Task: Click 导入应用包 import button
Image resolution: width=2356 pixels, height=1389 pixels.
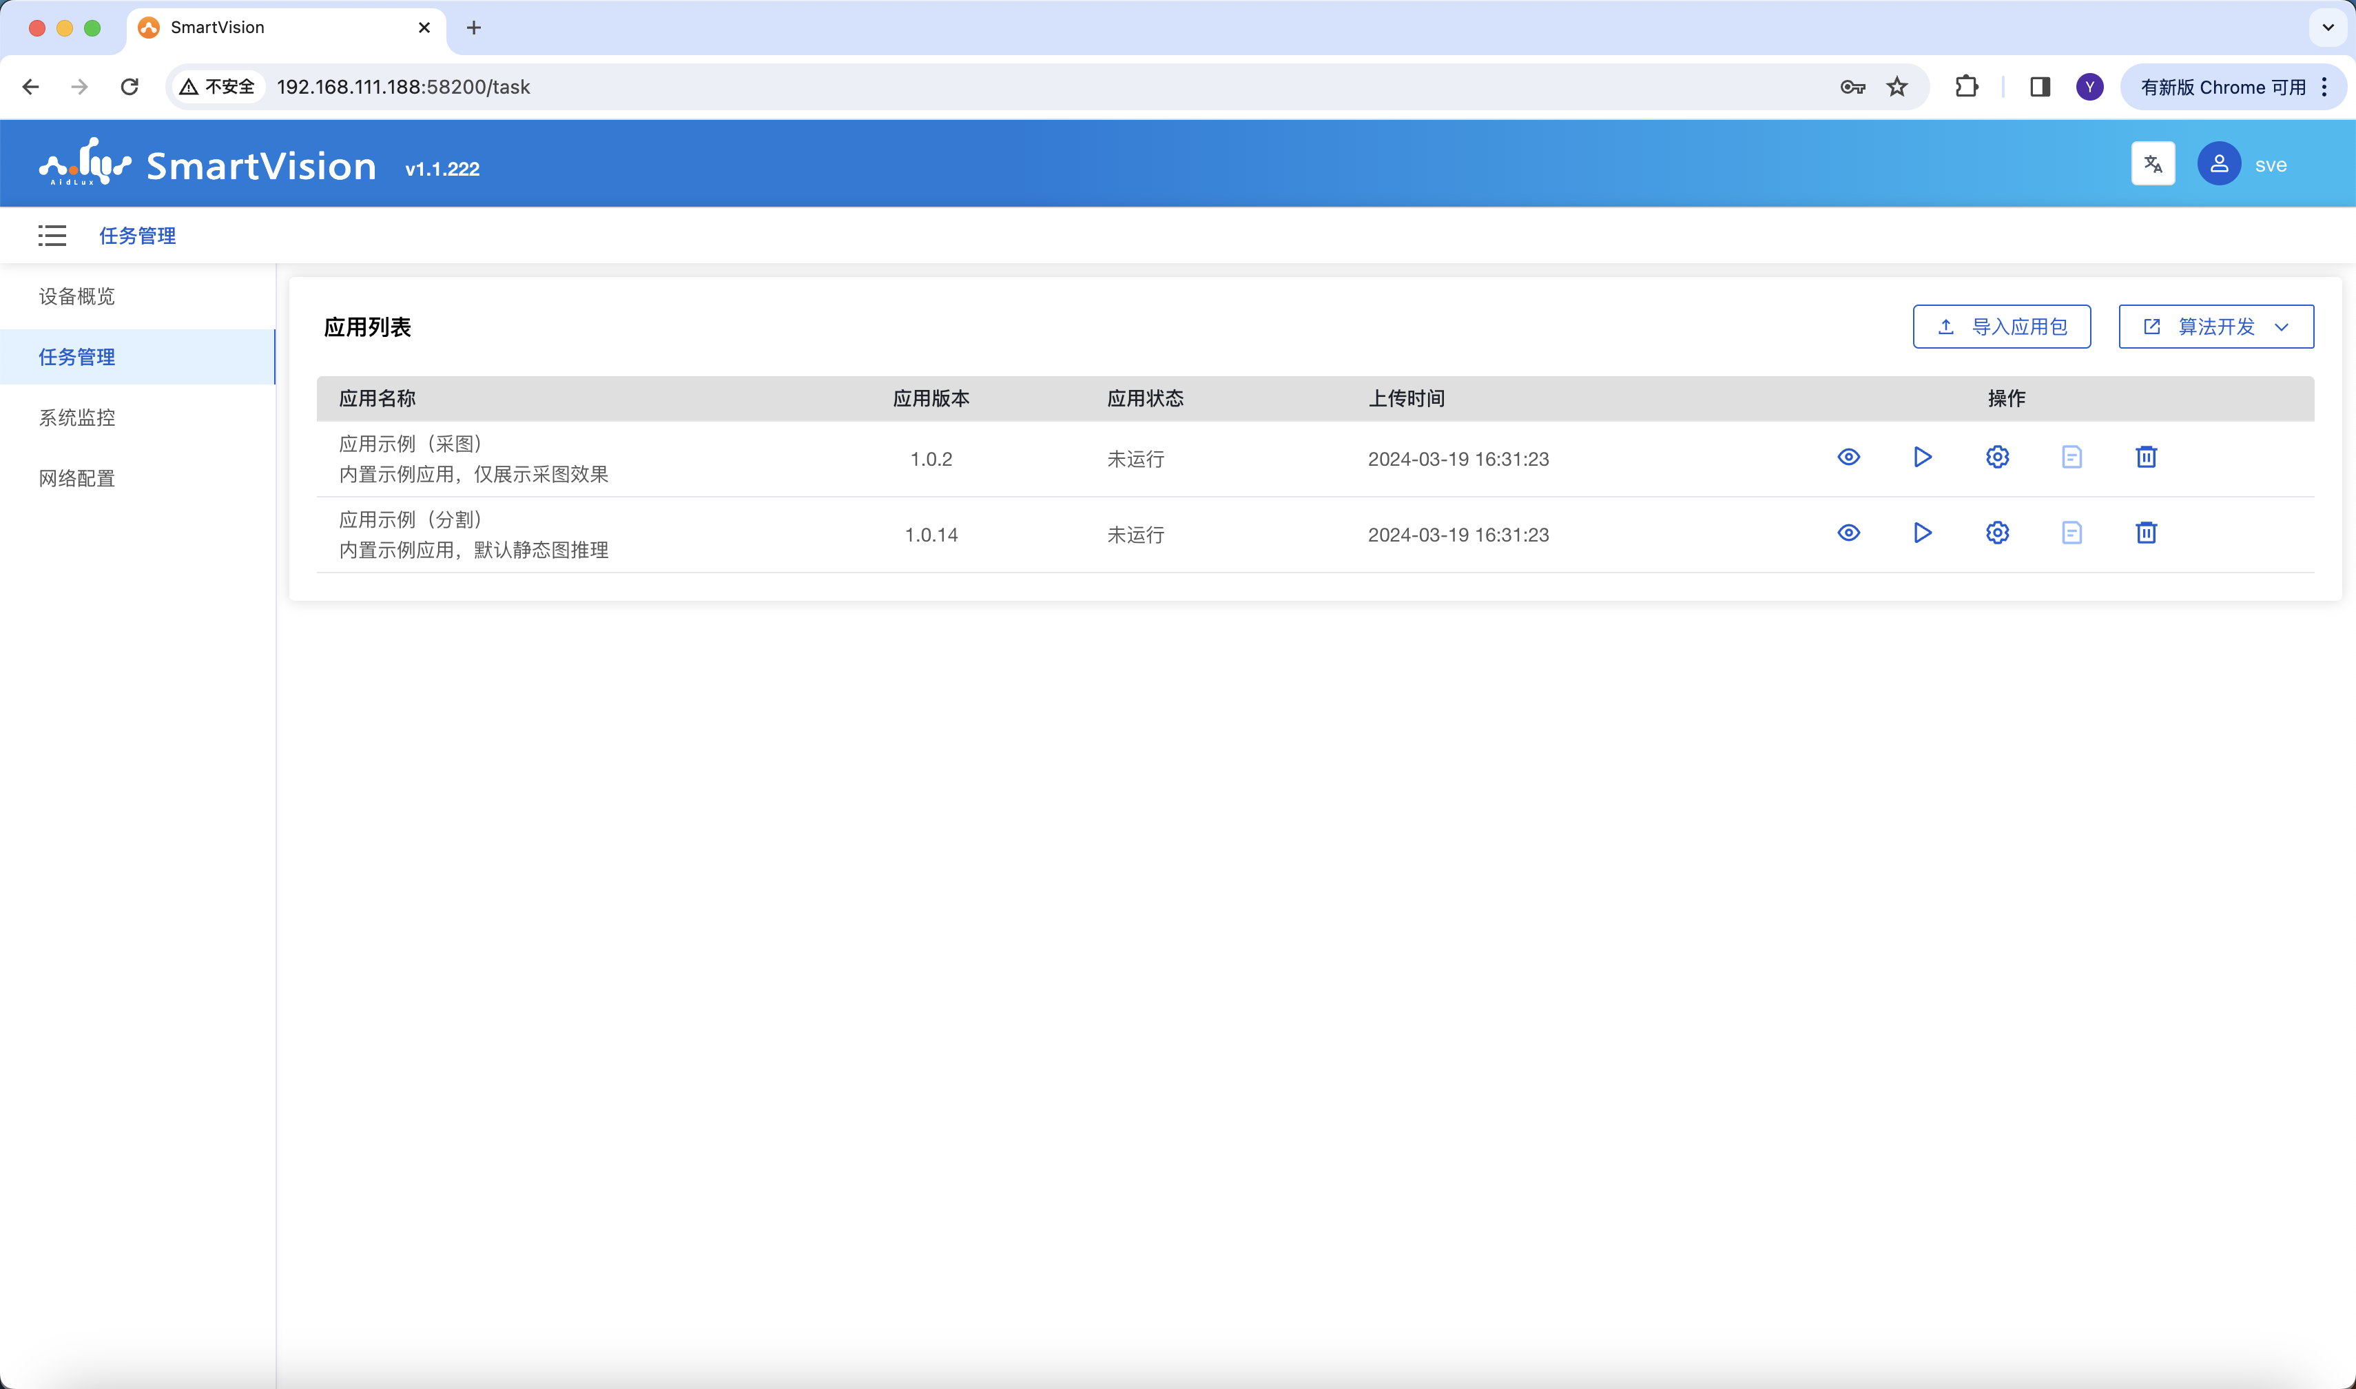Action: point(2001,327)
